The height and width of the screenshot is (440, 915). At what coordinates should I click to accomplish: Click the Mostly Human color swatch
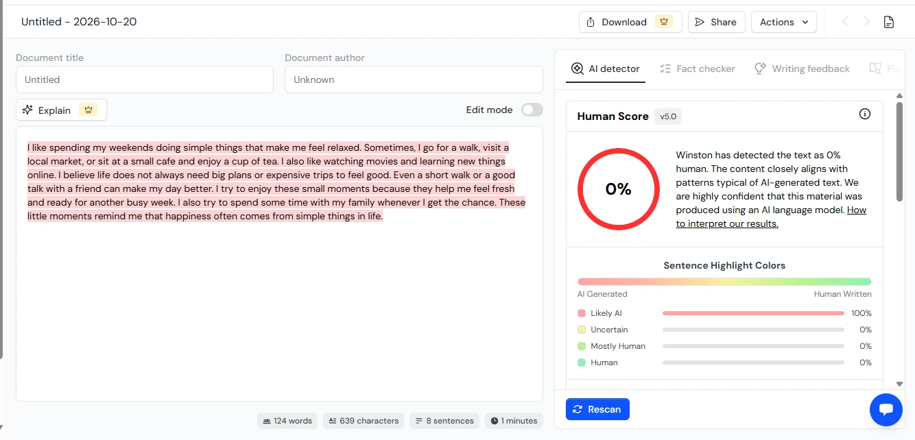[582, 346]
